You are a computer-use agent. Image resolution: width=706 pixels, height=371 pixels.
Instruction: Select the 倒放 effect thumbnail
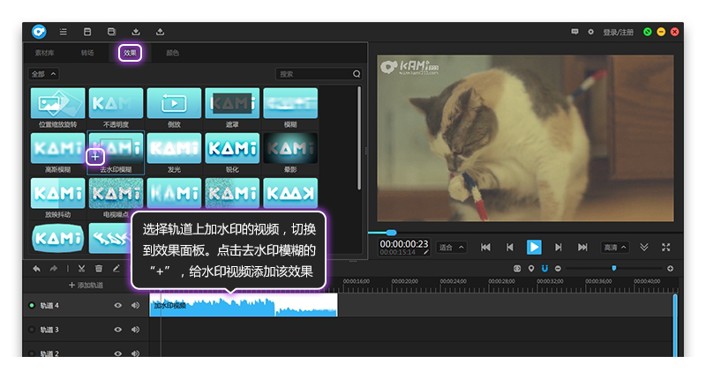pos(174,103)
